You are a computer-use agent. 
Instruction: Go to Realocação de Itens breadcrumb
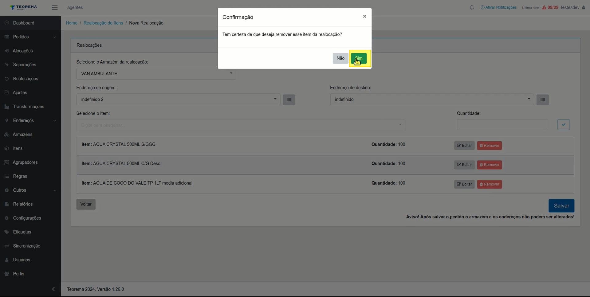[103, 23]
